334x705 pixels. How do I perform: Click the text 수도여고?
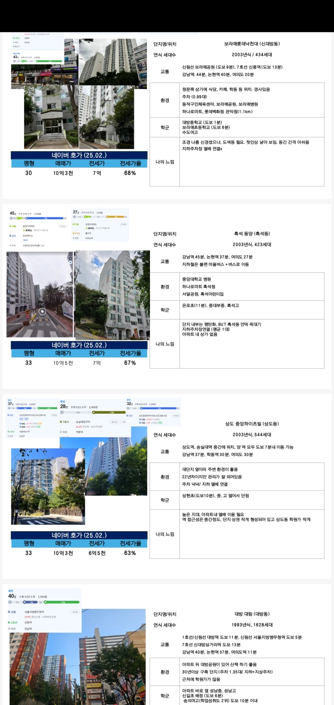pos(190,132)
